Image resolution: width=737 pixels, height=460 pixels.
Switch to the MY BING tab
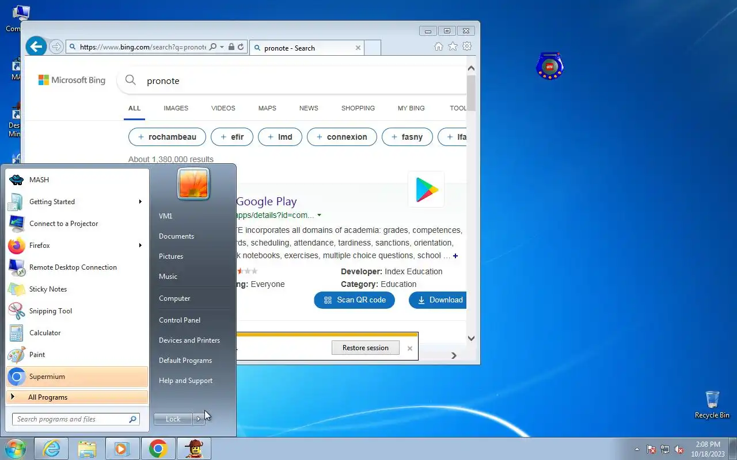pyautogui.click(x=411, y=108)
